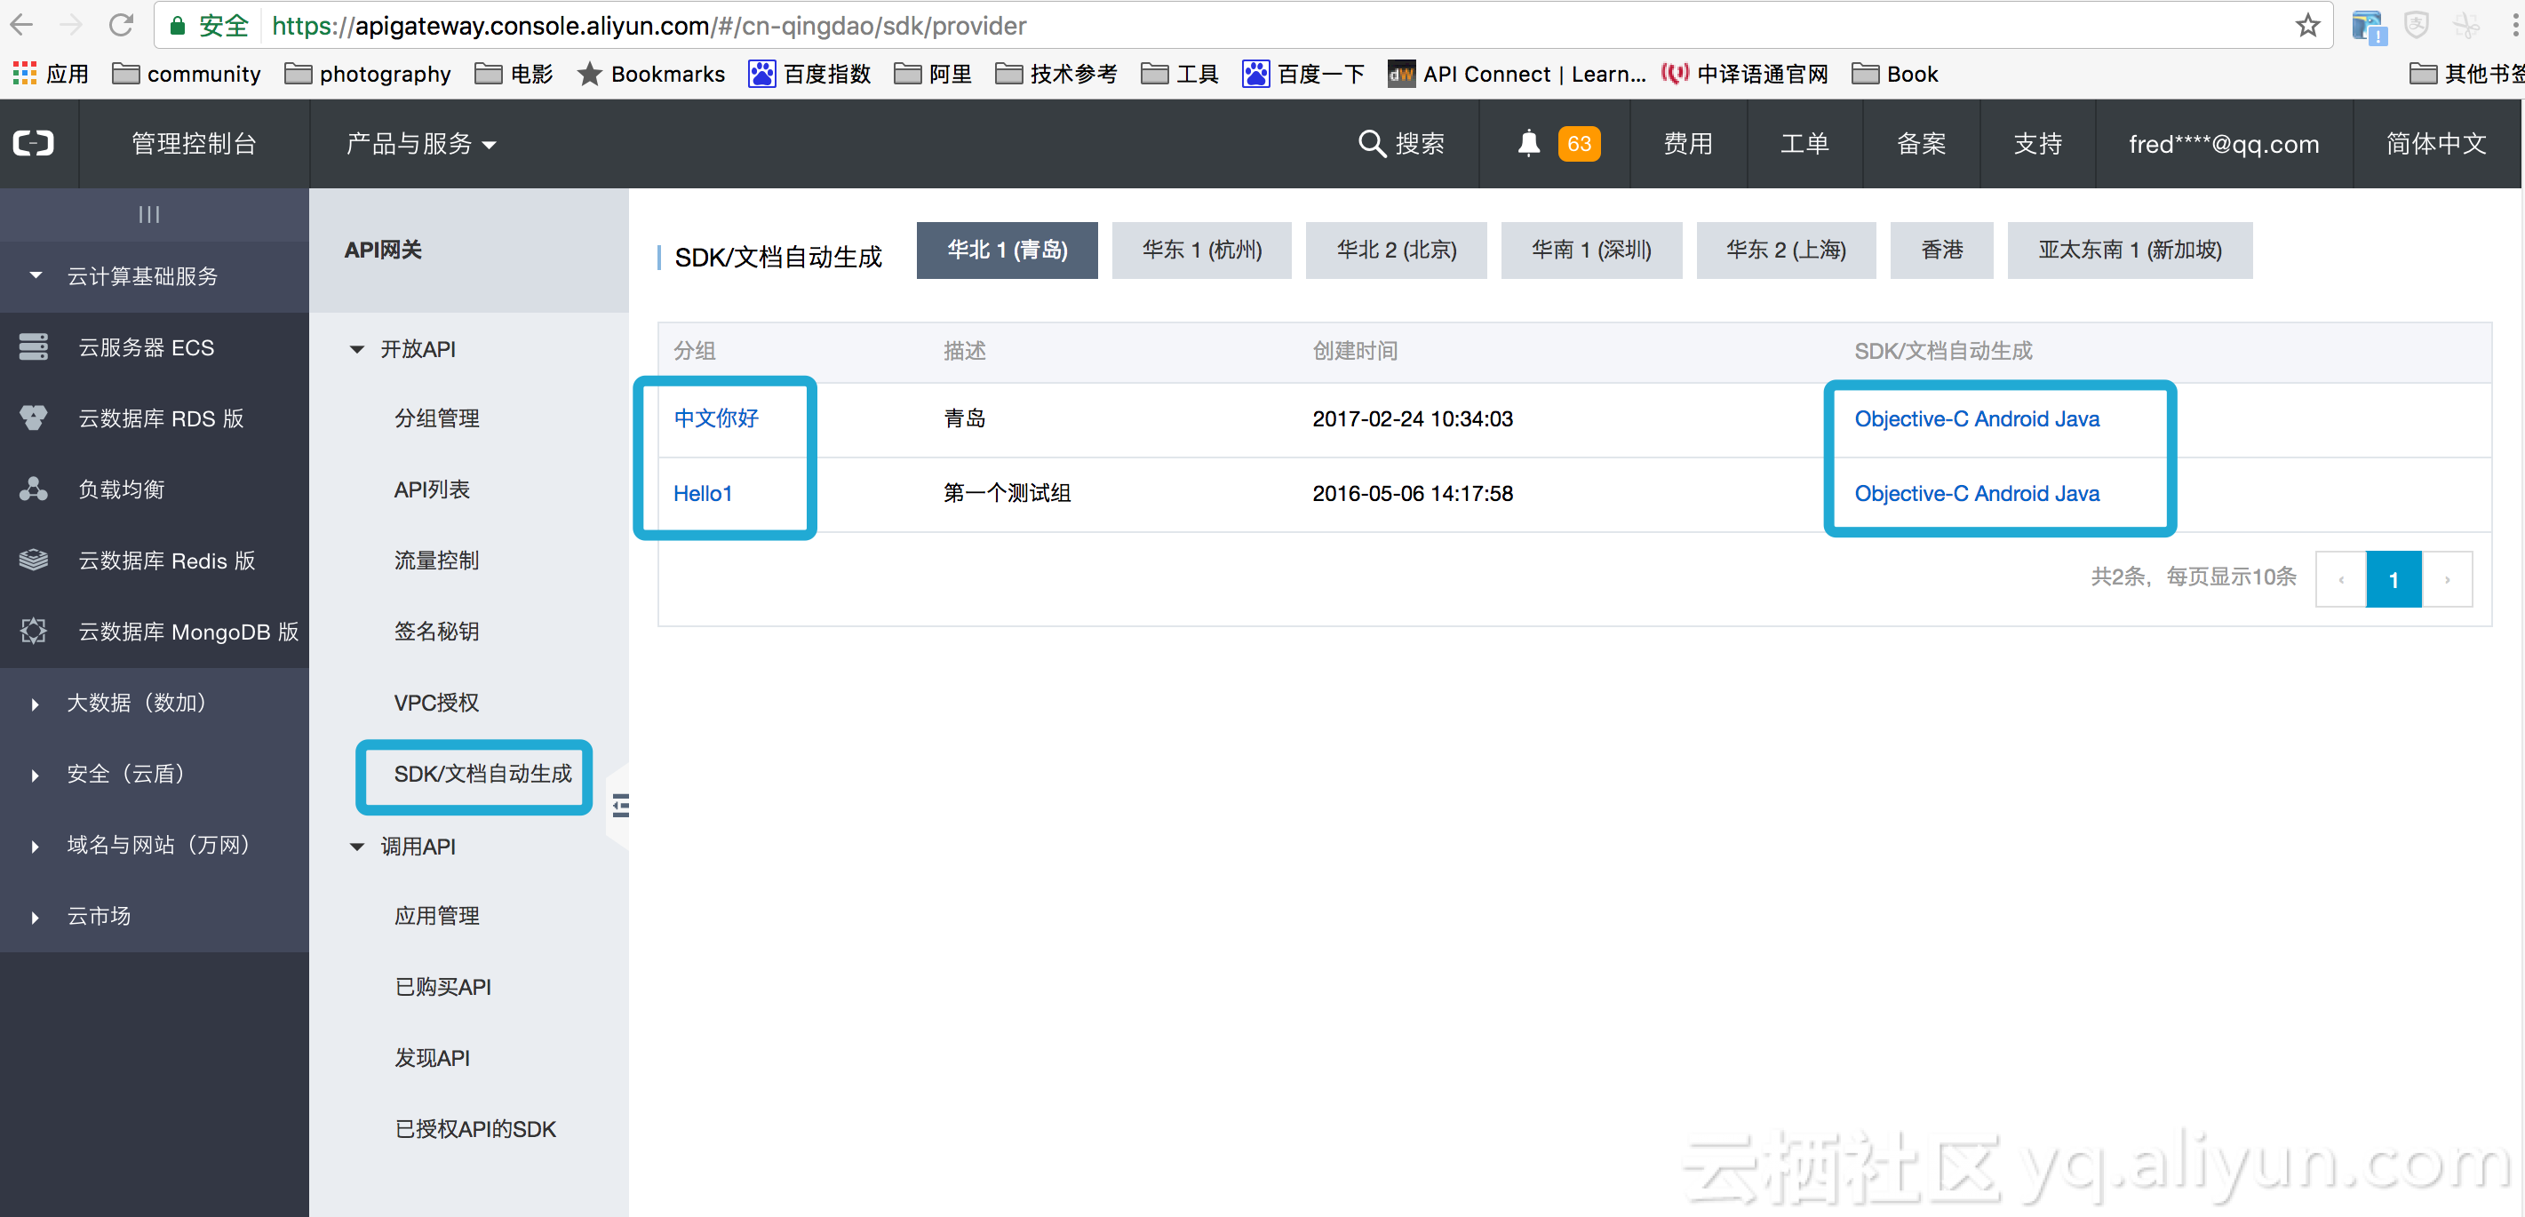Open 工单 in the top navigation
The width and height of the screenshot is (2525, 1217).
tap(1804, 144)
